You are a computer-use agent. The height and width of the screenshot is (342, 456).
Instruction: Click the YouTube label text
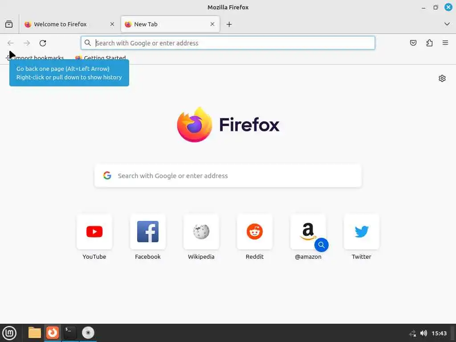click(x=94, y=256)
